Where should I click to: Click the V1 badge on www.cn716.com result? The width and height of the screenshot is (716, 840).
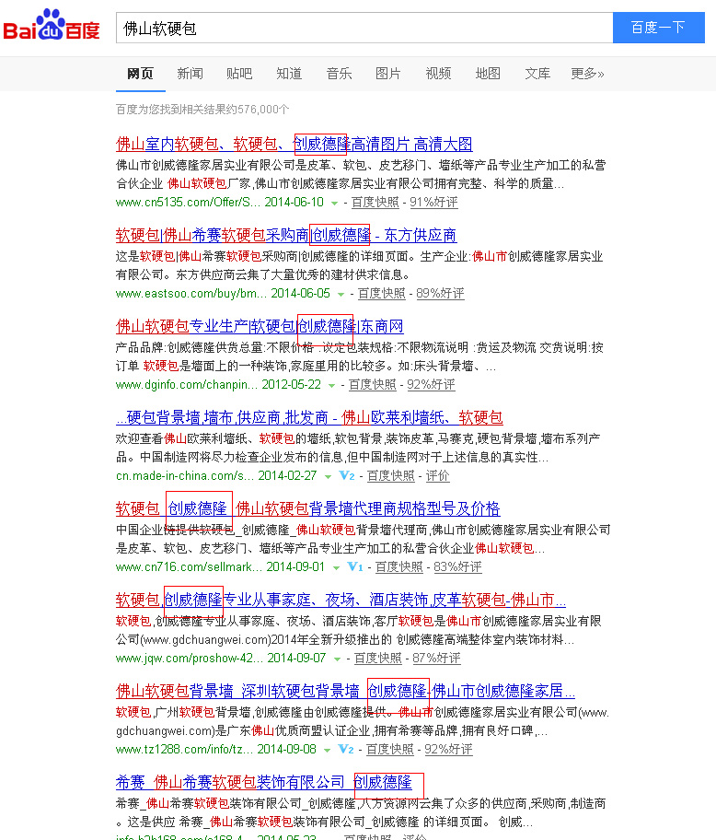click(x=355, y=566)
